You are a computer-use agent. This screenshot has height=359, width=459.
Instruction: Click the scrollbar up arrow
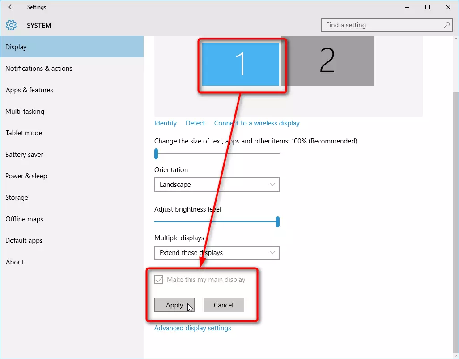point(456,39)
